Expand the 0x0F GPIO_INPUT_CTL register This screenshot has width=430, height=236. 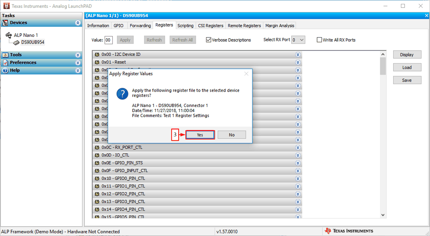298,171
